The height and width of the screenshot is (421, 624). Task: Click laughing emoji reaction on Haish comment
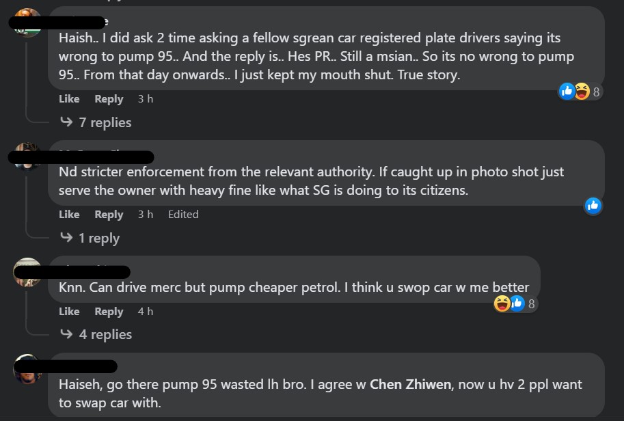pyautogui.click(x=581, y=91)
